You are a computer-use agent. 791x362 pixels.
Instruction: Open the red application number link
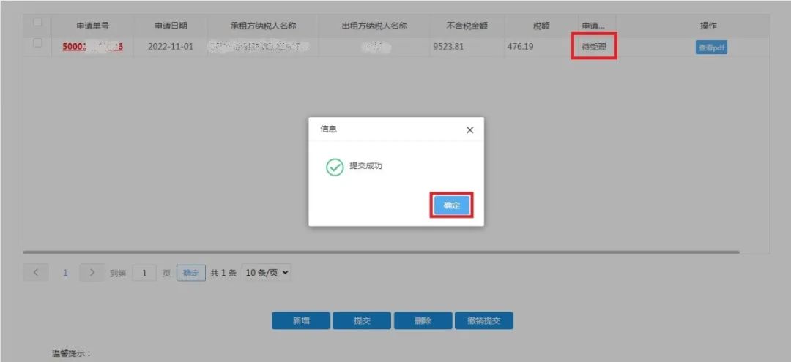[x=93, y=47]
